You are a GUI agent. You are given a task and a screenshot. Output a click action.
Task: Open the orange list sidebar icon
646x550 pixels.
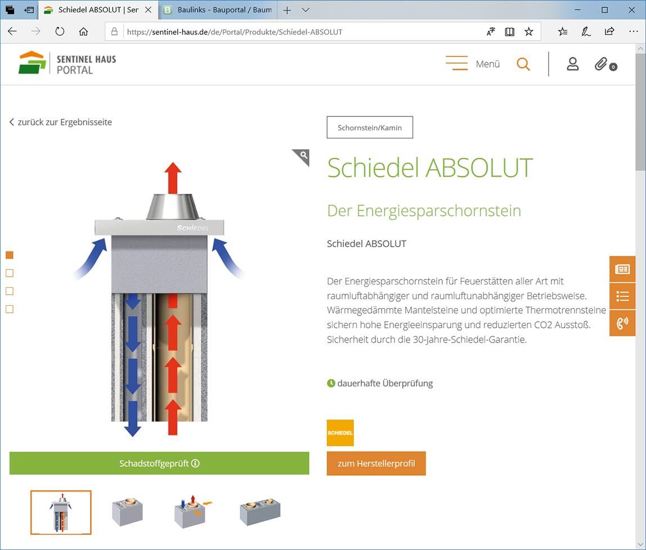tap(622, 296)
